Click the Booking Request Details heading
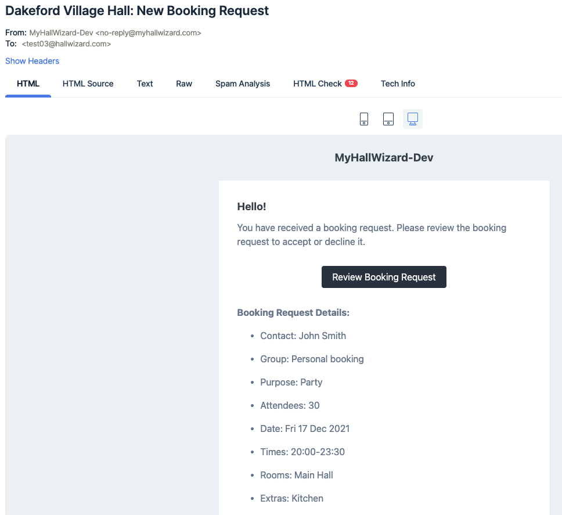The width and height of the screenshot is (562, 515). tap(293, 313)
